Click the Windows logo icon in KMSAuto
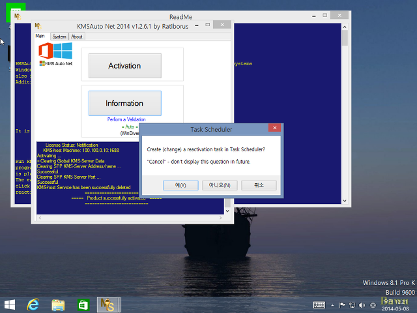Viewport: 417px width, 313px height. coord(63,51)
